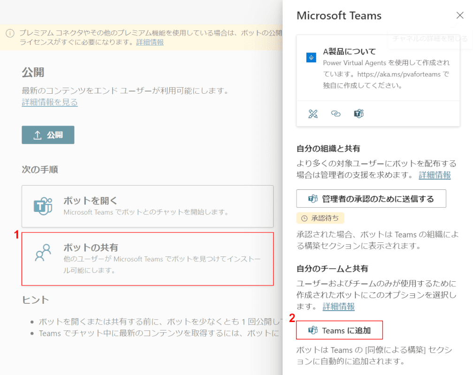Click the info icon in the premium banner

[10, 33]
